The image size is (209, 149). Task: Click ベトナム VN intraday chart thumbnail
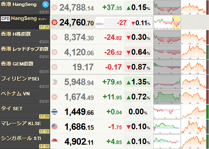tap(167, 97)
